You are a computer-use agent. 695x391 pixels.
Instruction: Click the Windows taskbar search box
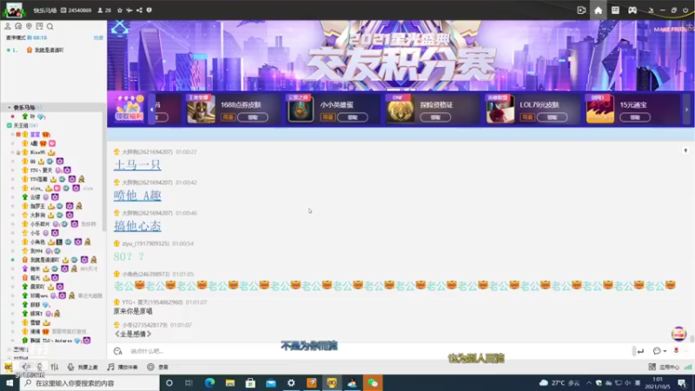tap(89, 382)
